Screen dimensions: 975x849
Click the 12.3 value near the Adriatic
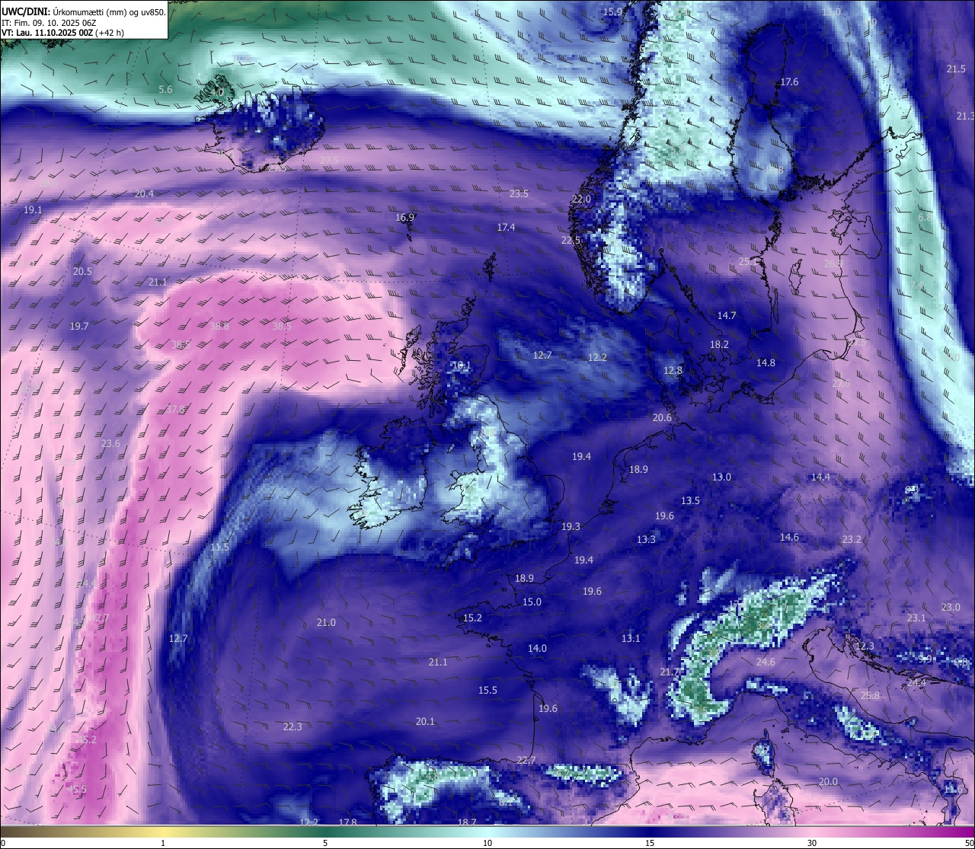click(x=865, y=646)
